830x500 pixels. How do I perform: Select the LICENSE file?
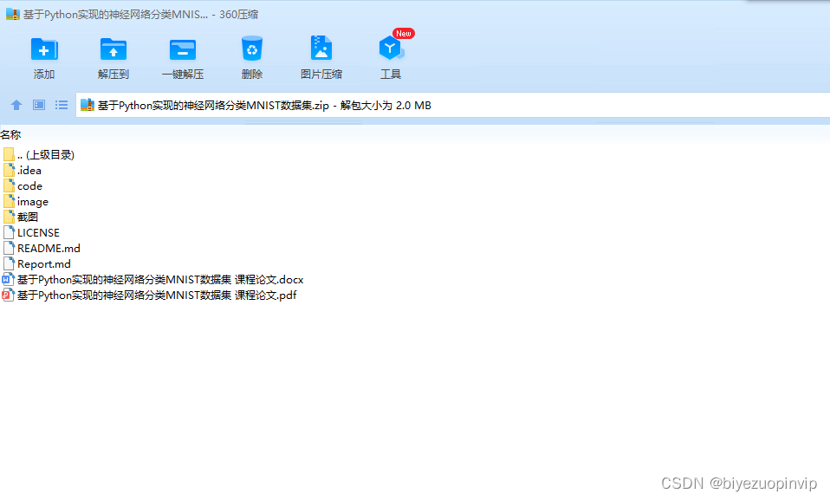coord(38,232)
